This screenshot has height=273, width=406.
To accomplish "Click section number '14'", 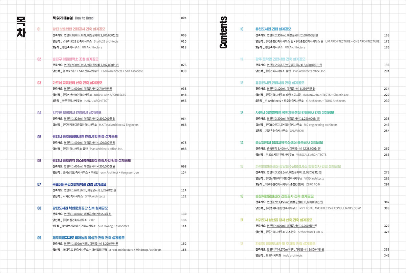I will (x=242, y=143).
